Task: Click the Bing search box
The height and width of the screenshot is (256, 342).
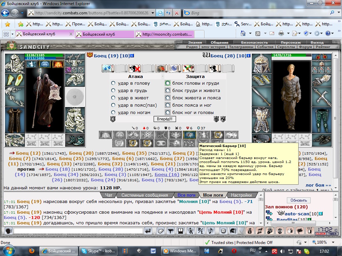Action: coord(259,13)
